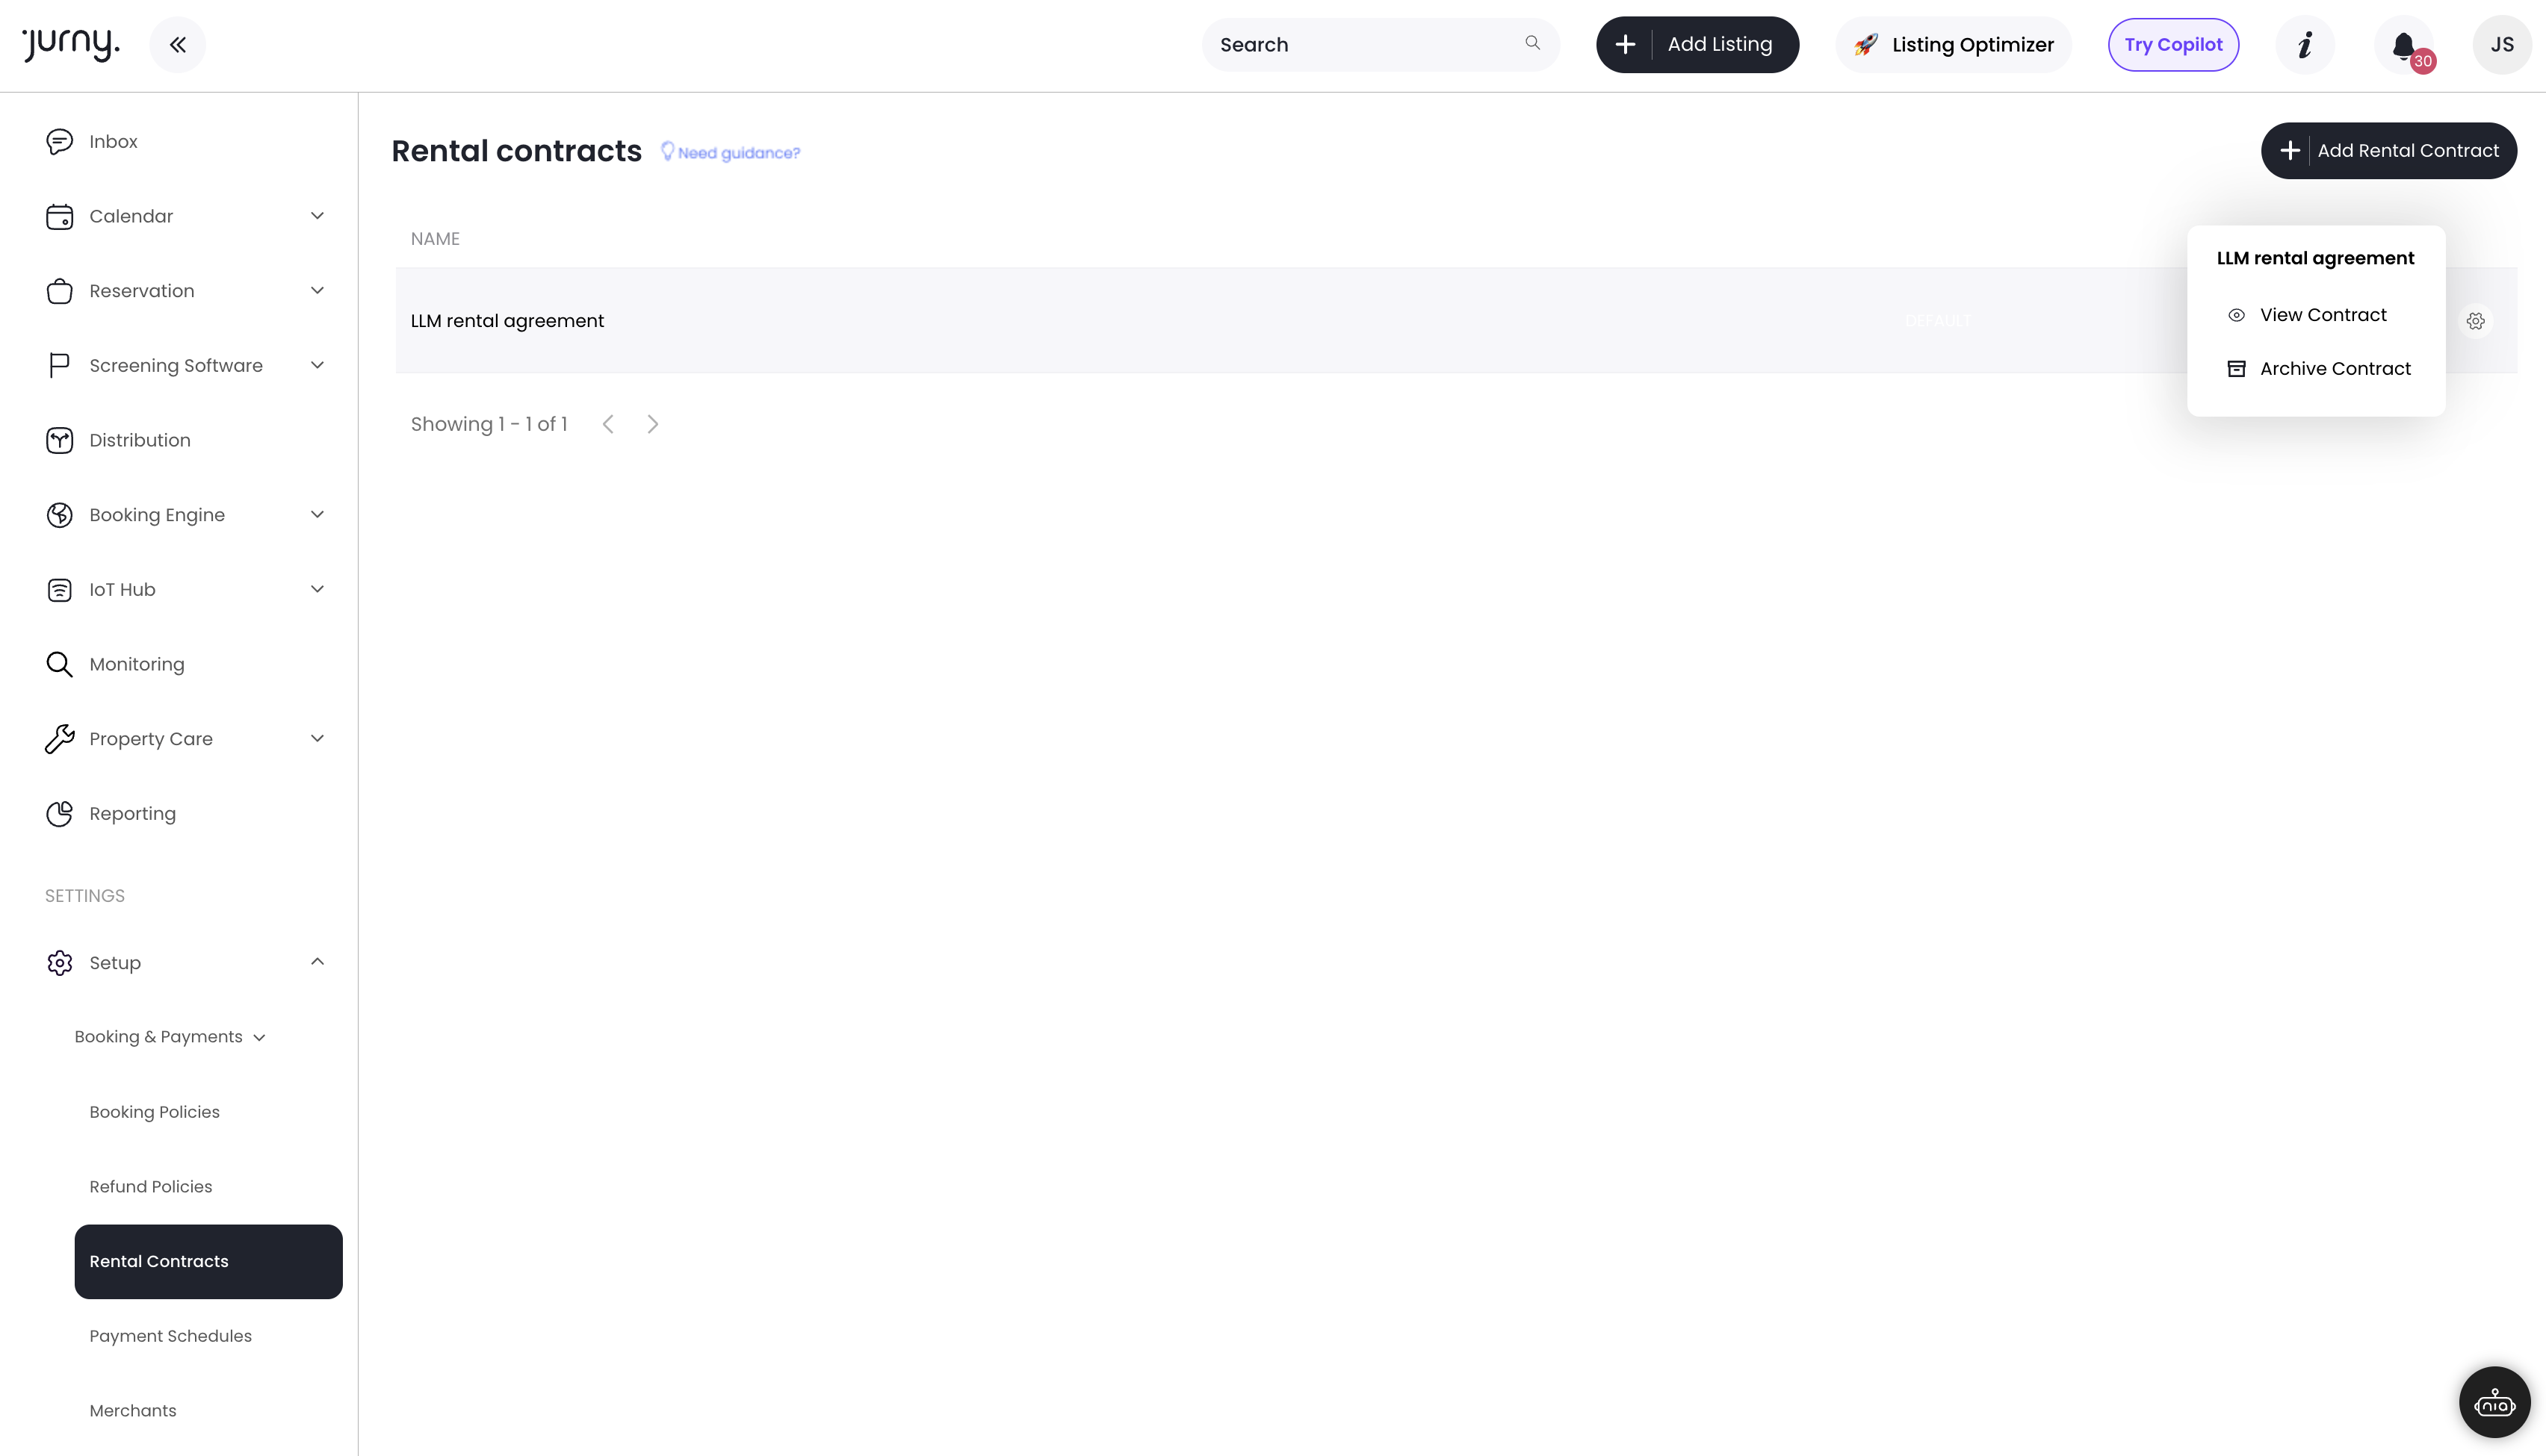This screenshot has width=2546, height=1456.
Task: Click Add Rental Contract button
Action: pyautogui.click(x=2388, y=151)
